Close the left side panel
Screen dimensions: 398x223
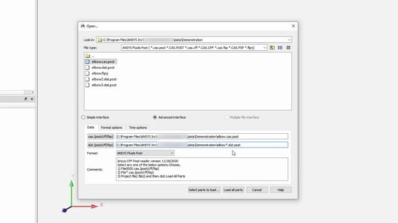(x=32, y=99)
